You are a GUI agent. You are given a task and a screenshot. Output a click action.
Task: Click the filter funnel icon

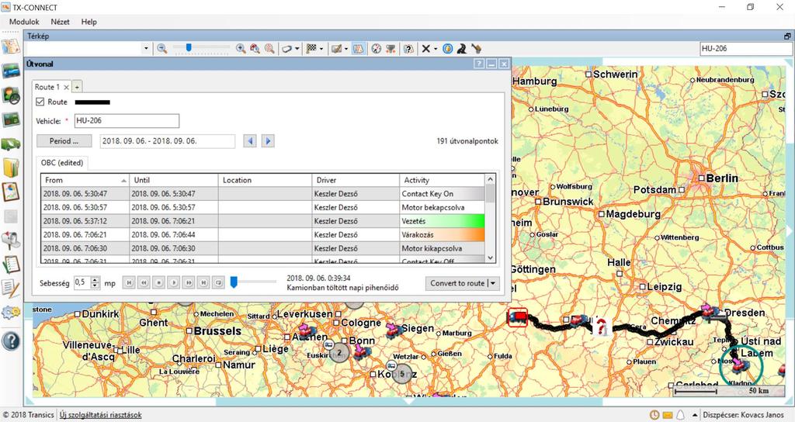tap(391, 49)
